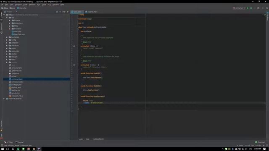Open Project panel settings gear icon
This screenshot has height=151, width=269.
point(64,12)
